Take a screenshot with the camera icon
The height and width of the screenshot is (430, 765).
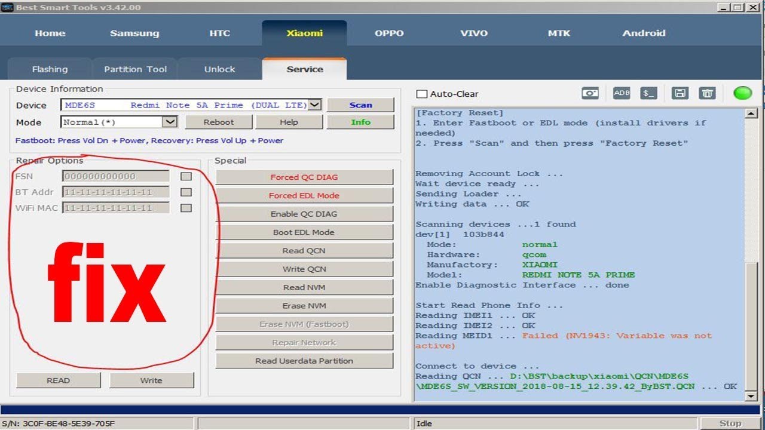(590, 93)
